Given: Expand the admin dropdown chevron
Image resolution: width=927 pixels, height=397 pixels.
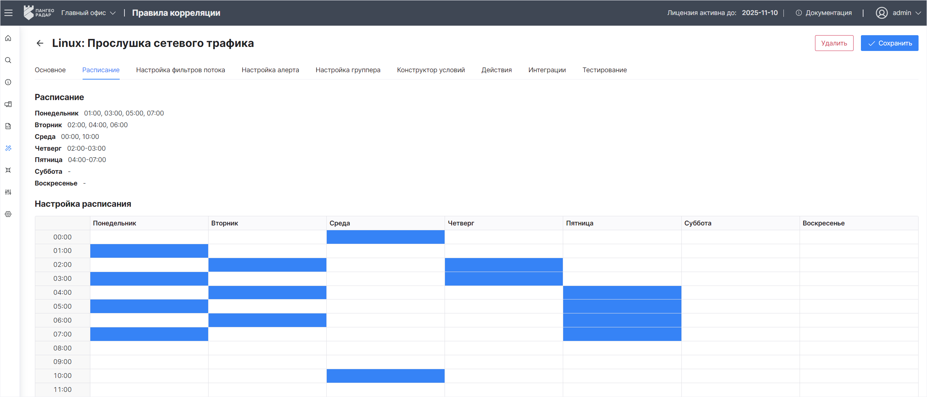Looking at the screenshot, I should pyautogui.click(x=918, y=13).
